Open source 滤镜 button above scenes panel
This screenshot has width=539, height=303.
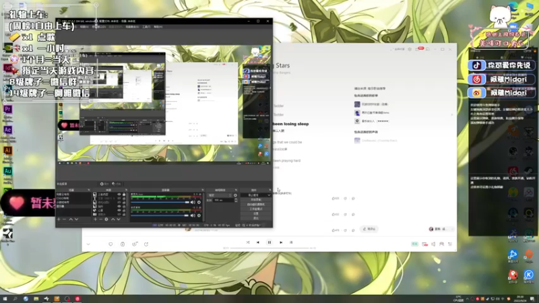point(117,184)
